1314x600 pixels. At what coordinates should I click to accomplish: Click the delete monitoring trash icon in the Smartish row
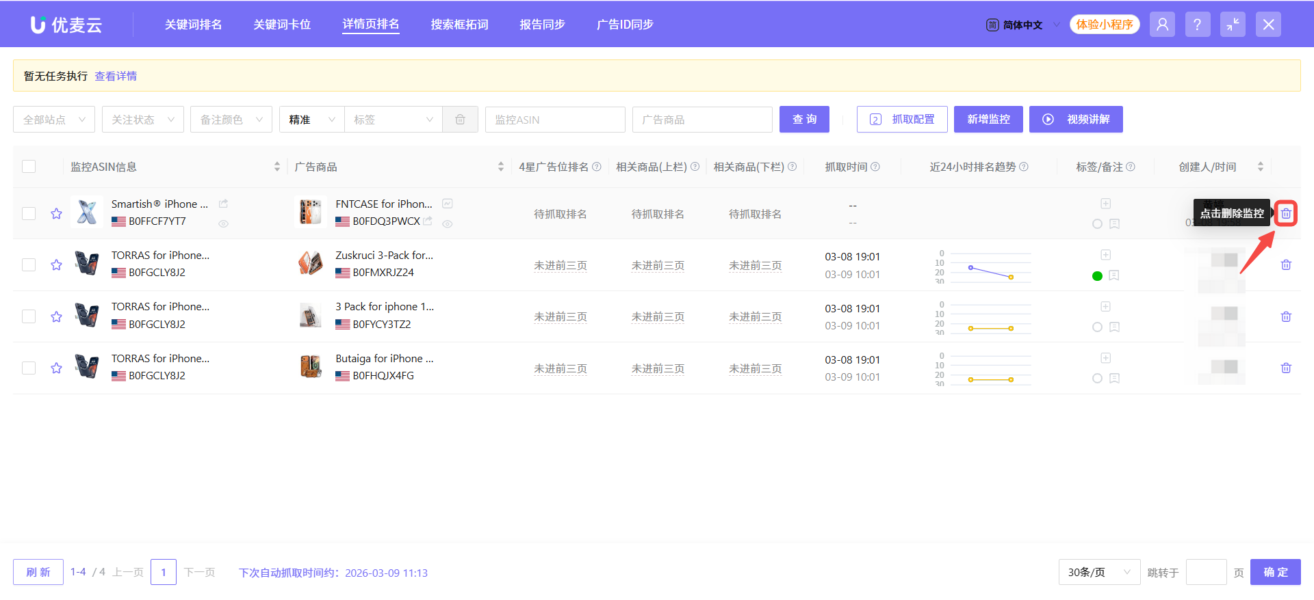(x=1286, y=214)
